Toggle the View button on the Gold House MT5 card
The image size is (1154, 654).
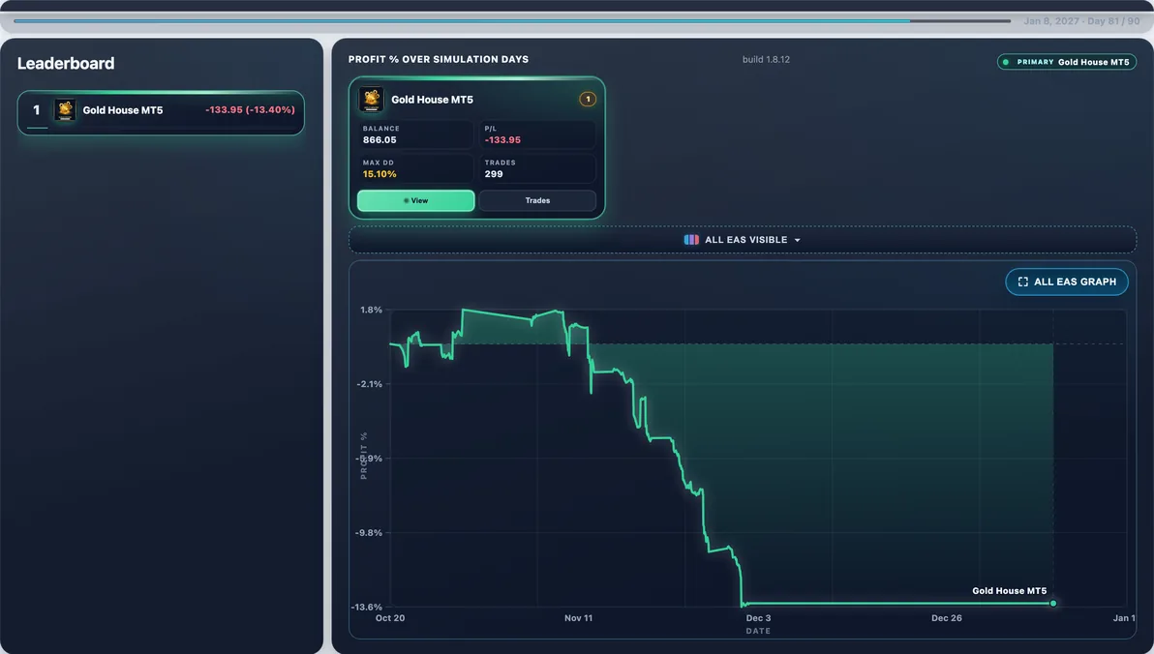[416, 200]
